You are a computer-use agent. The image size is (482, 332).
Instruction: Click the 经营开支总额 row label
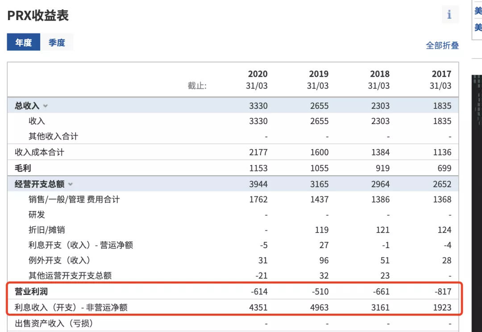point(40,184)
